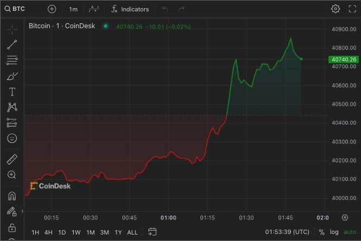
Task: Click the 01:53:39 (UTC) timezone selector
Action: pyautogui.click(x=287, y=232)
